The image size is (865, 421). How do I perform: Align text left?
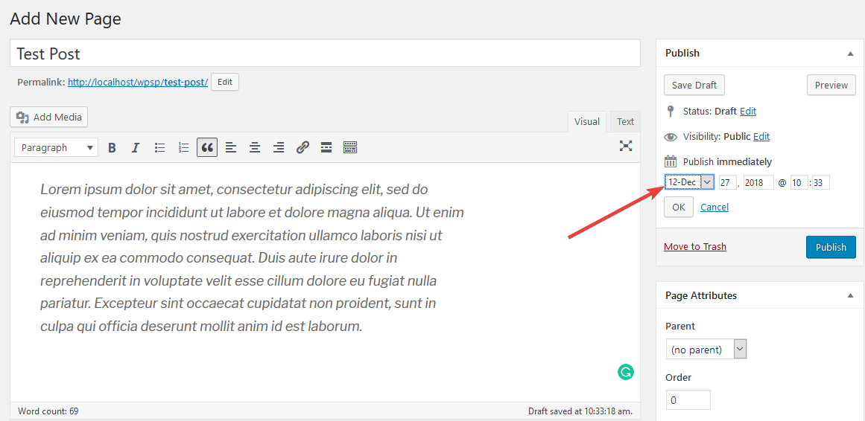coord(231,148)
